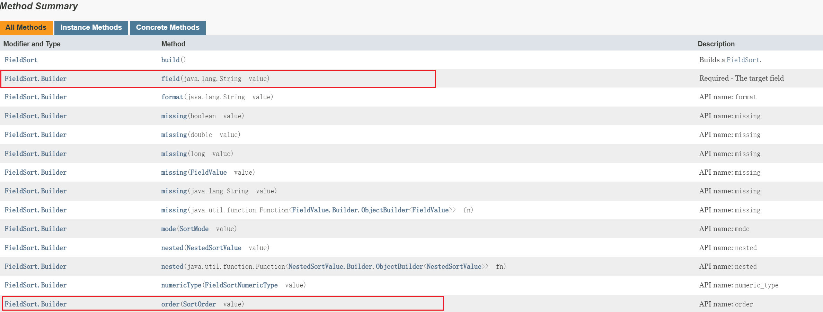This screenshot has width=823, height=312.
Task: Click FieldSort.Builder return type in field row
Action: click(x=35, y=79)
